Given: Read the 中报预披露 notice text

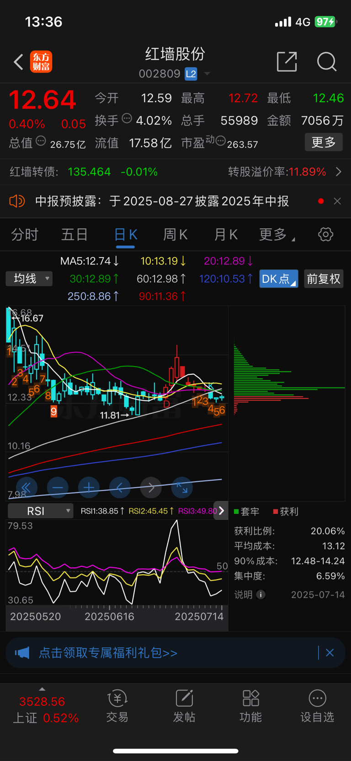Looking at the screenshot, I should [162, 201].
